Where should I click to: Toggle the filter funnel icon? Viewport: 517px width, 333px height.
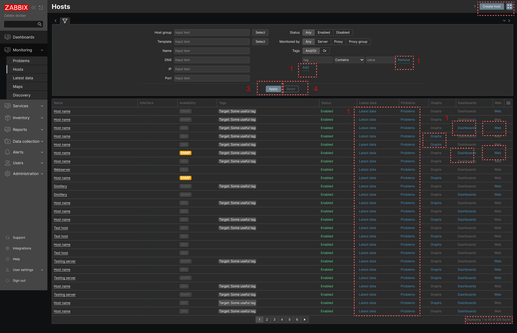coord(65,21)
